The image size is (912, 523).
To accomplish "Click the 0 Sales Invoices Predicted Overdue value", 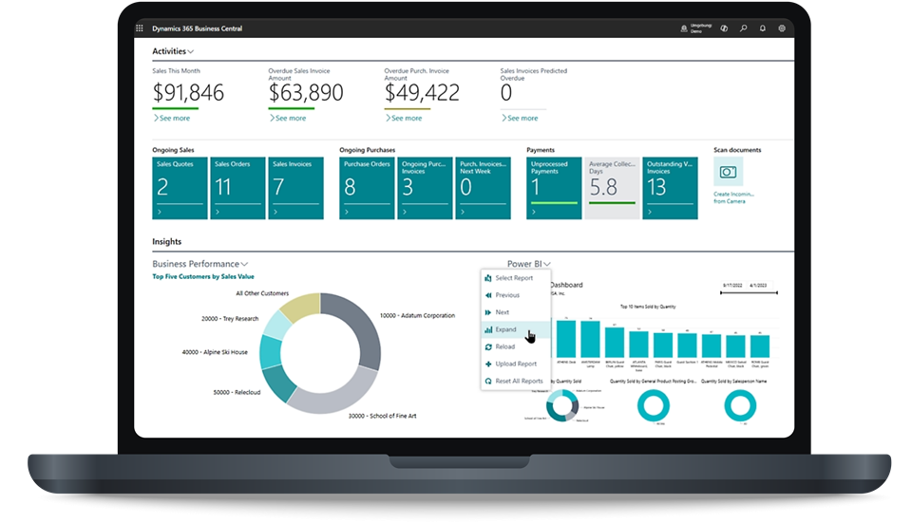I will 506,93.
